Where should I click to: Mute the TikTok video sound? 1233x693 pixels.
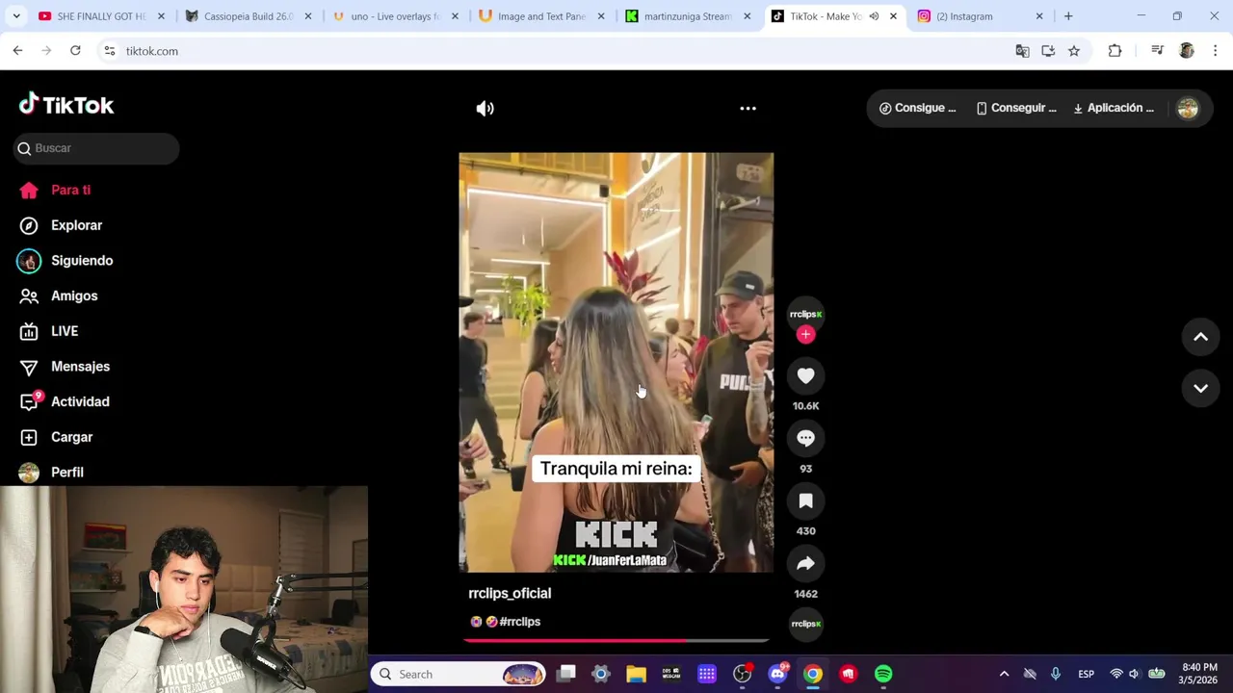pyautogui.click(x=485, y=109)
